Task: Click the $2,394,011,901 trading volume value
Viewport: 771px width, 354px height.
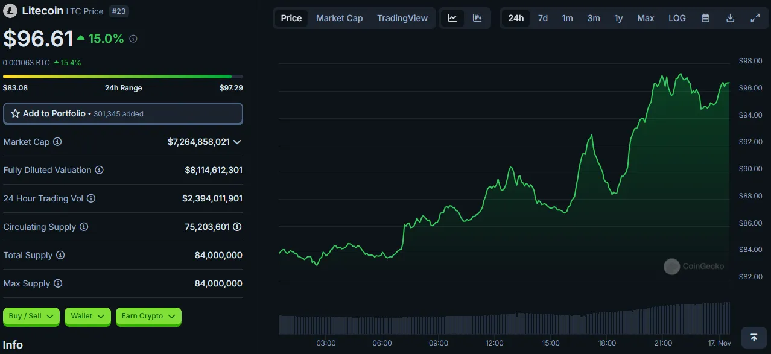Action: [212, 198]
